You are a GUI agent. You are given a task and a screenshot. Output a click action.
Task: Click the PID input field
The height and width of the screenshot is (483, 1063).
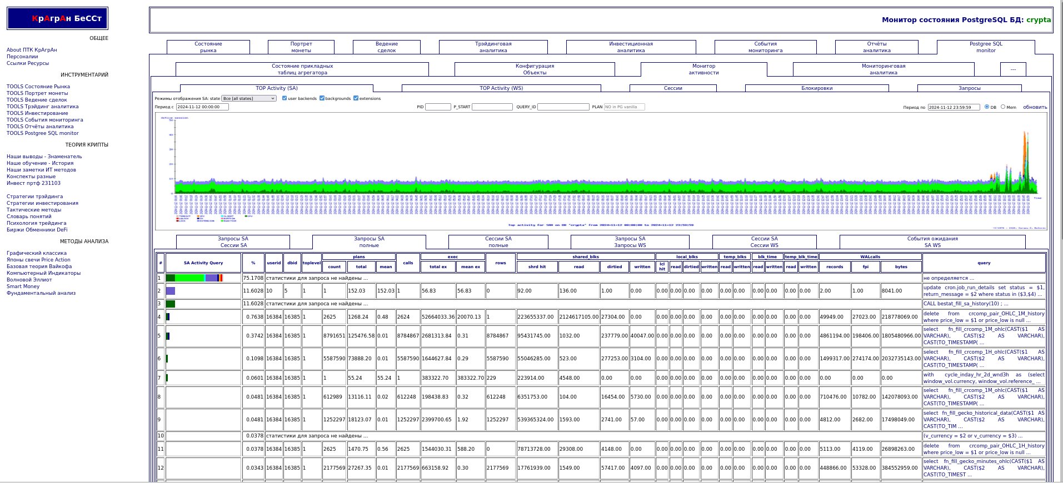coord(438,107)
